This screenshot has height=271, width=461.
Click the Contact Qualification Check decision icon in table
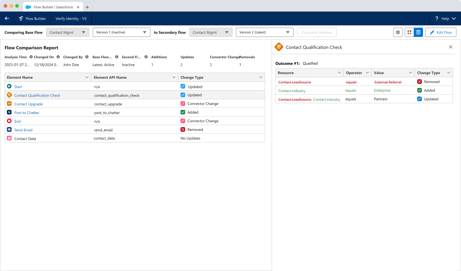pos(9,95)
